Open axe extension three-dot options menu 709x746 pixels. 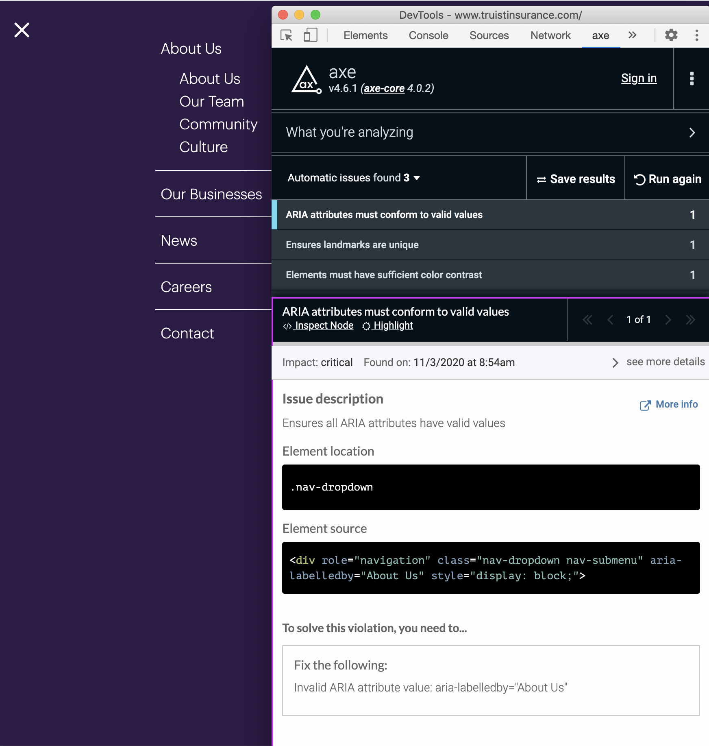click(x=692, y=79)
